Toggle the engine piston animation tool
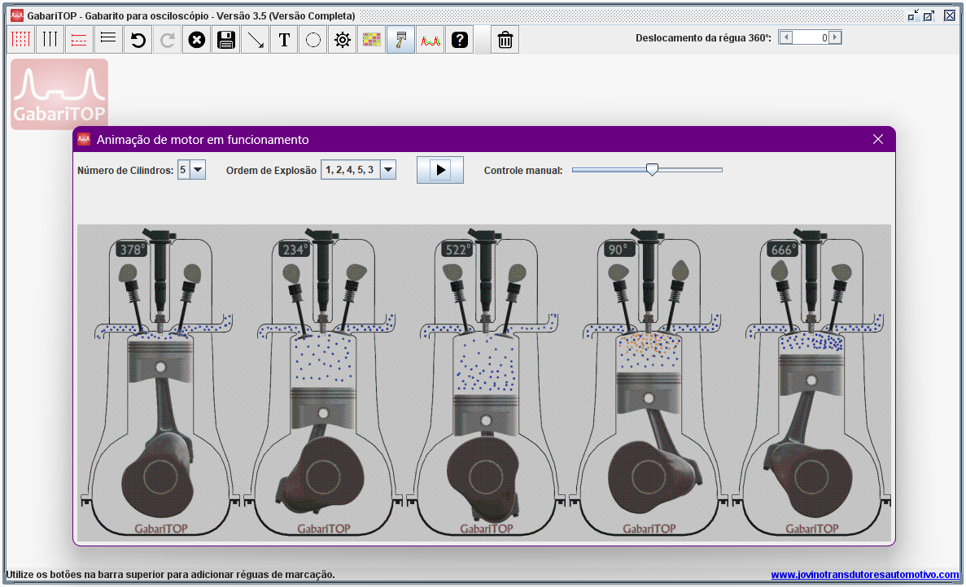 [400, 40]
